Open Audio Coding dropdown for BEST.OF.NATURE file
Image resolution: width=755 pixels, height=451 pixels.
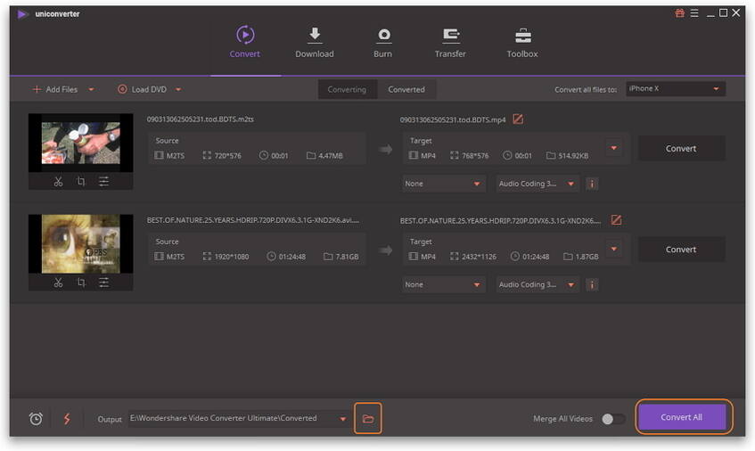pyautogui.click(x=537, y=285)
